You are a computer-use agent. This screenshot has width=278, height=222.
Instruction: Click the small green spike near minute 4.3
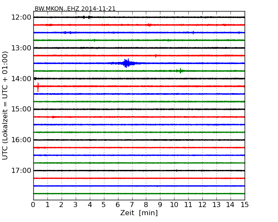point(95,41)
